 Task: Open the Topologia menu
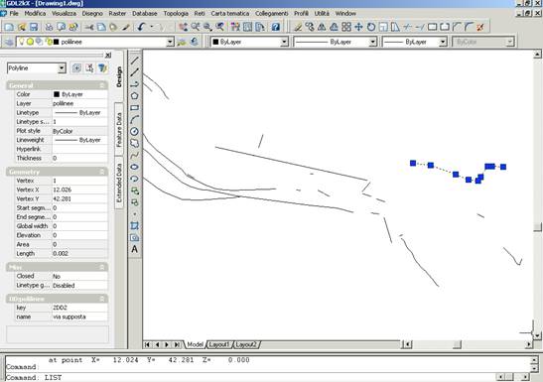[176, 13]
